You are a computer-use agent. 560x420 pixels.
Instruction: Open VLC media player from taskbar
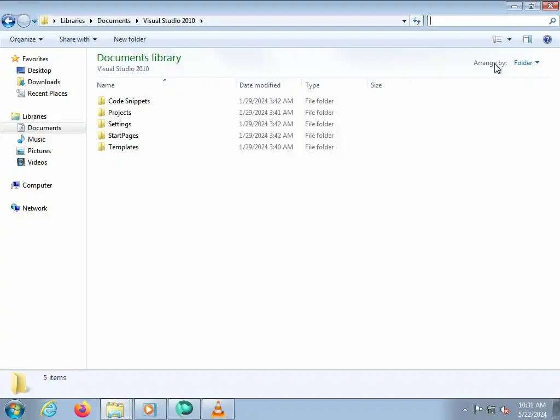(x=218, y=409)
